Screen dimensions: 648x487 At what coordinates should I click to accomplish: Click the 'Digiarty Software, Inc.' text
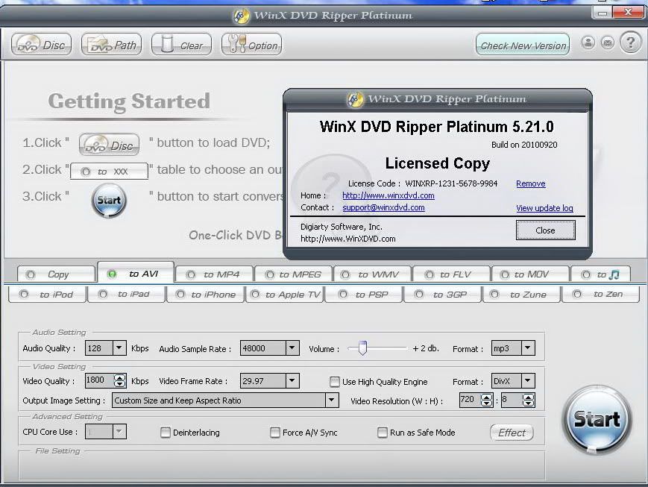[342, 227]
